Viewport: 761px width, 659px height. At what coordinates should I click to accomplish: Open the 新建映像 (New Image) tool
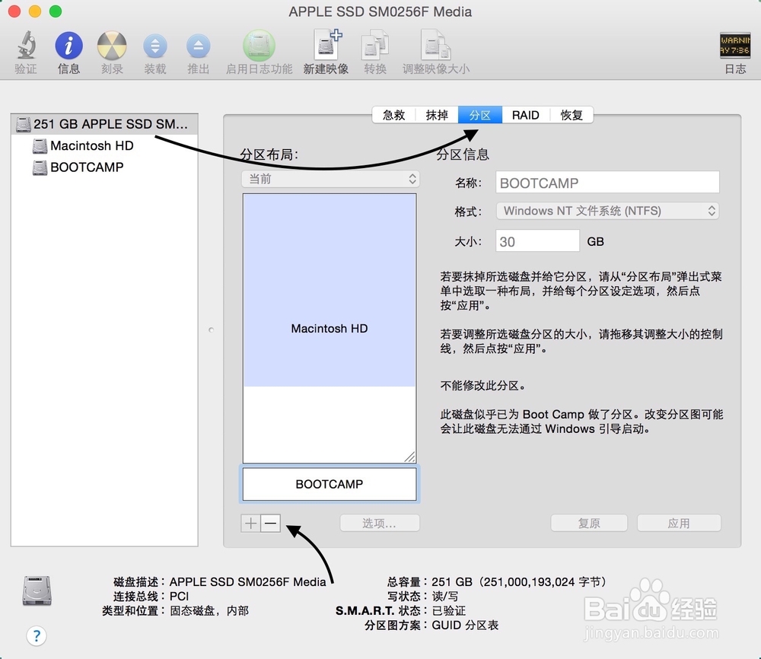[x=326, y=46]
